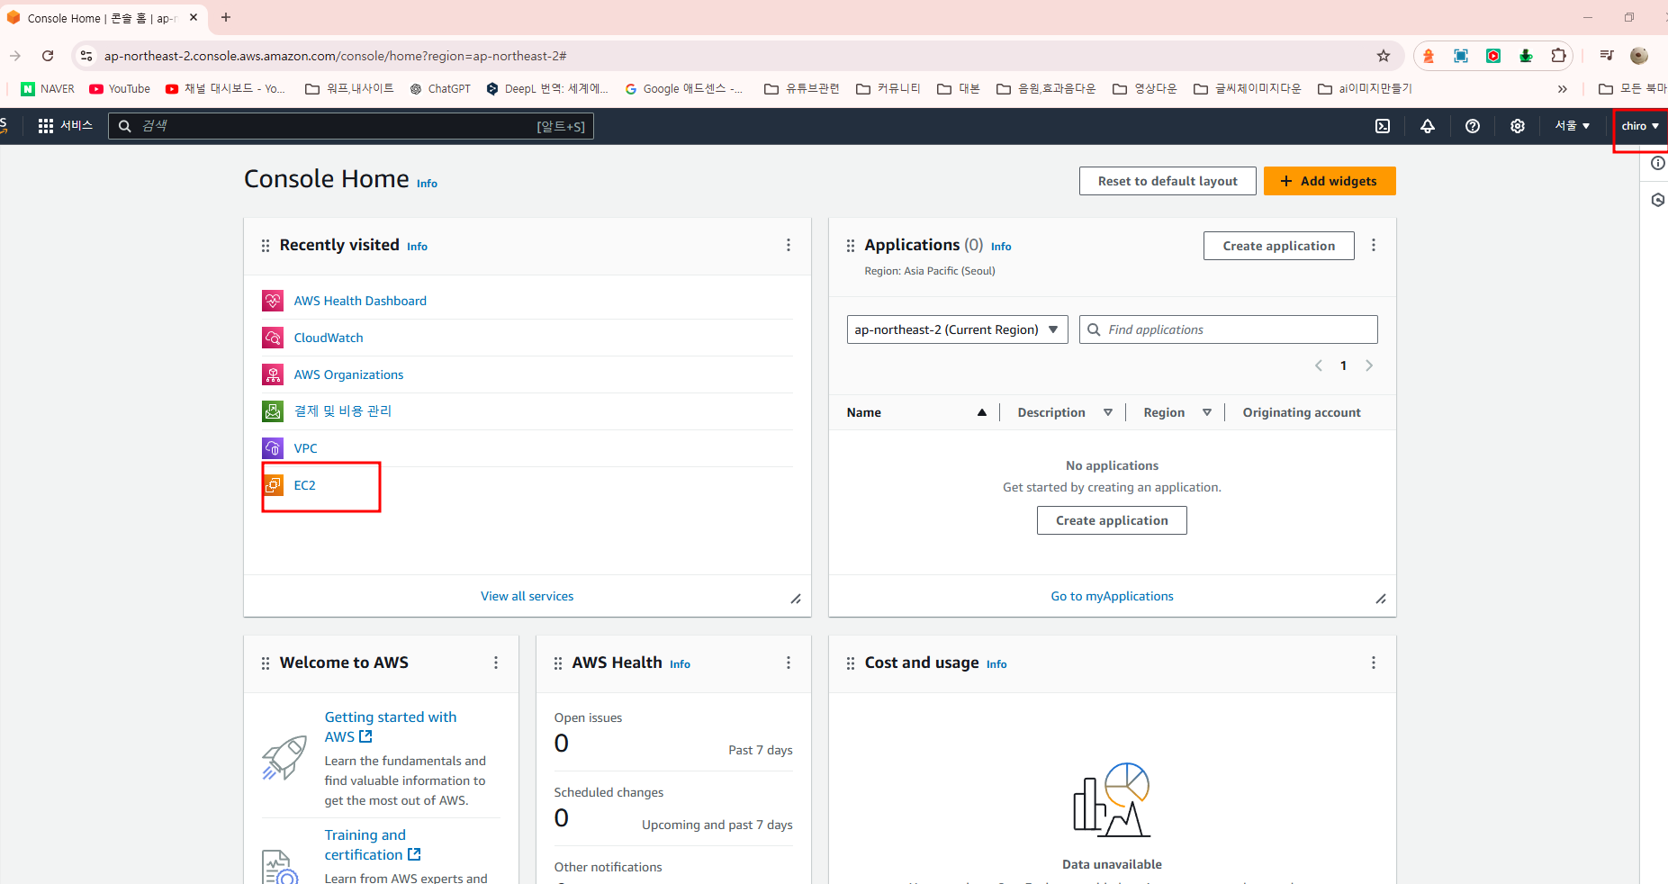Reload the page
1668x884 pixels.
pos(48,56)
